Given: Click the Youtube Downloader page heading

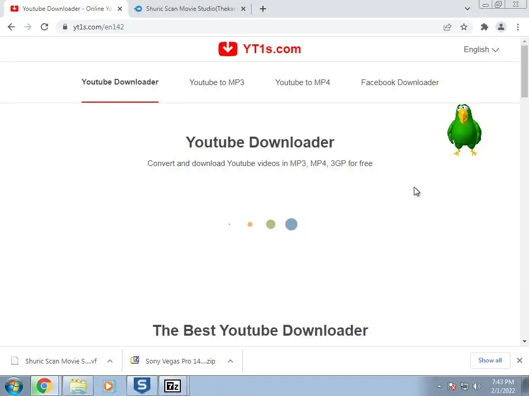Looking at the screenshot, I should [260, 142].
